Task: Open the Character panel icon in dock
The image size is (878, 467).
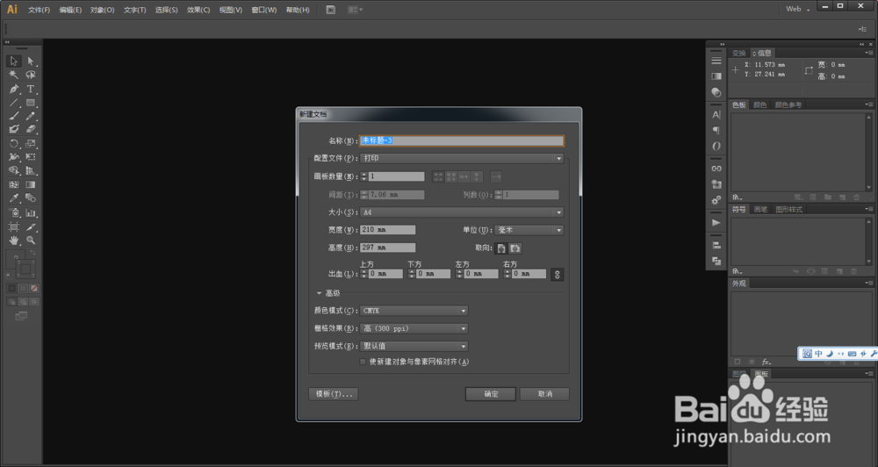Action: (x=716, y=115)
